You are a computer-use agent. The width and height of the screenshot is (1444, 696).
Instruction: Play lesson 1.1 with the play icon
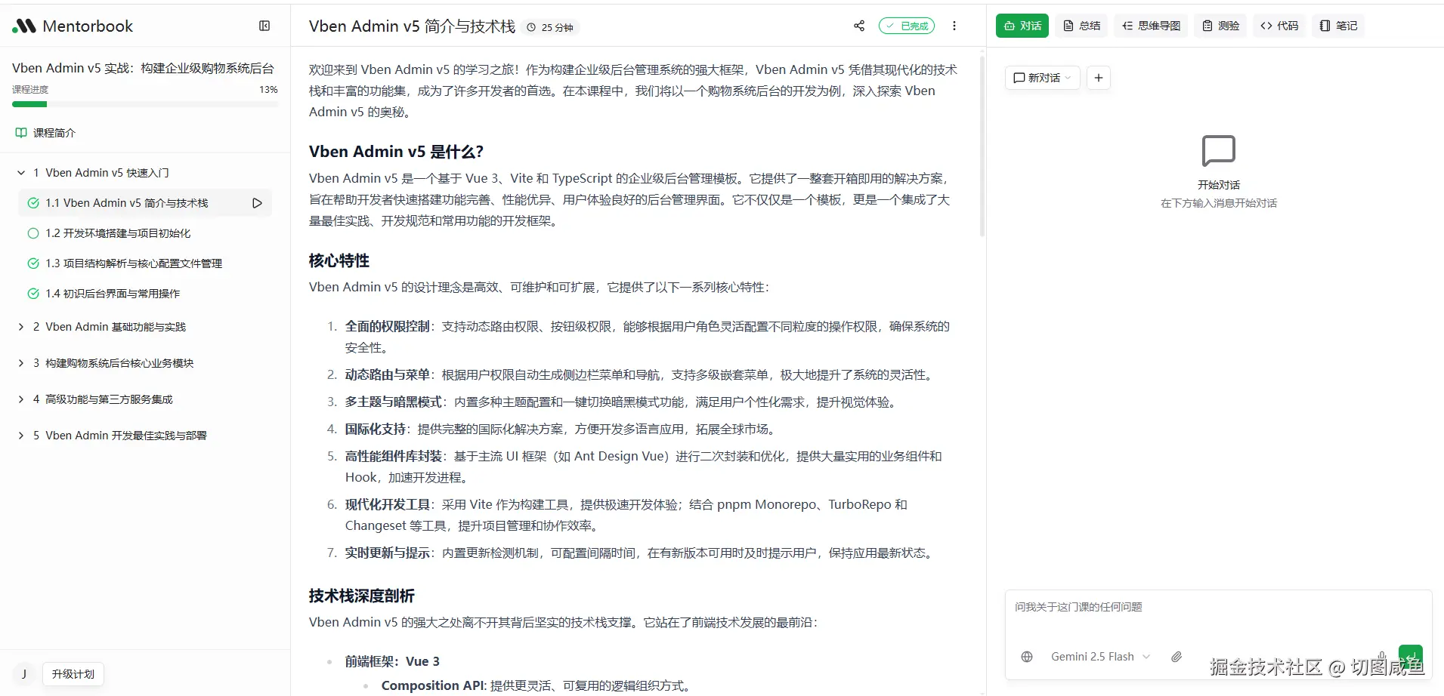tap(256, 202)
